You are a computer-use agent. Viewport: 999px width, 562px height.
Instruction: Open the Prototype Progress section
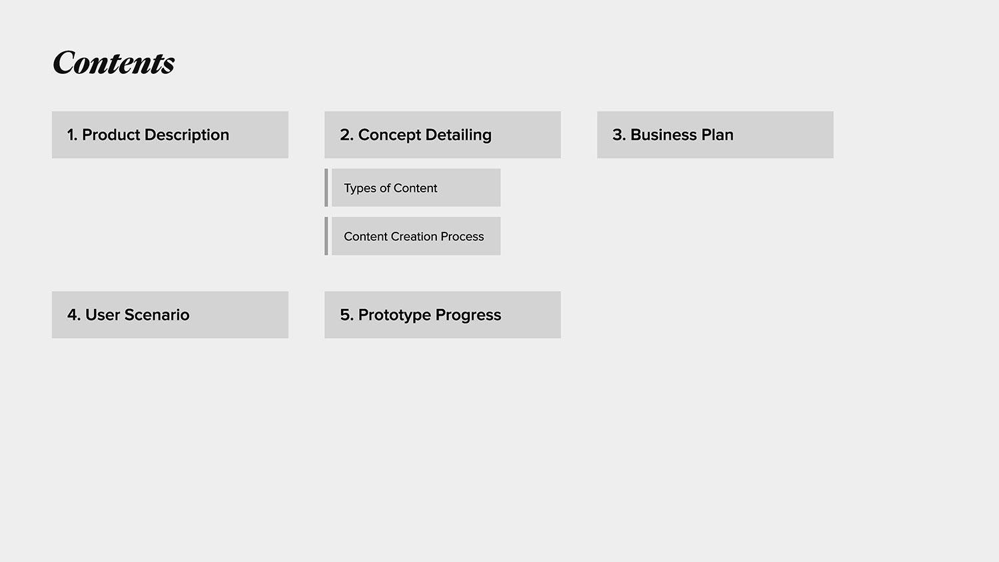pos(442,314)
